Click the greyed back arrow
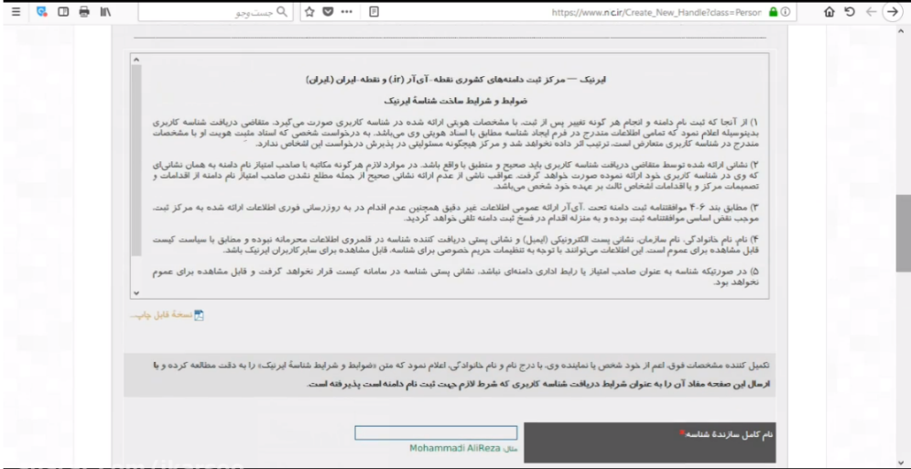Screen dimensions: 911x469 click(871, 12)
